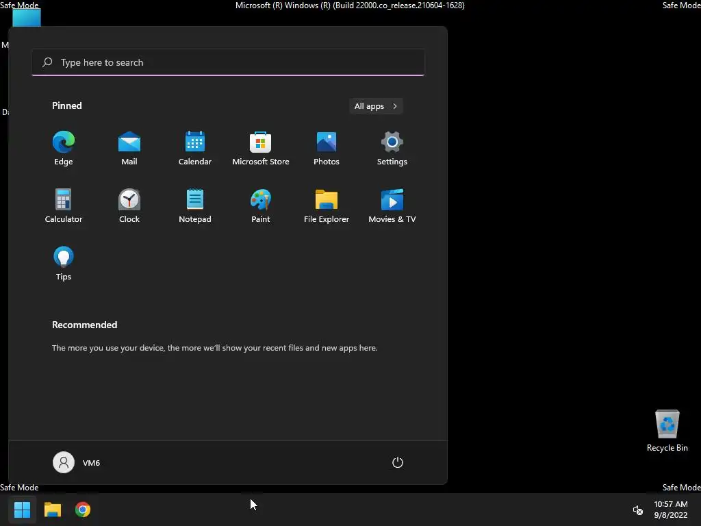
Task: Launch the Clock app
Action: click(x=129, y=205)
